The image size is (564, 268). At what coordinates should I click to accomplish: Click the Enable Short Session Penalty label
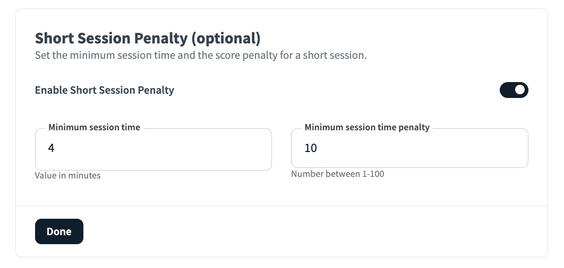(104, 90)
